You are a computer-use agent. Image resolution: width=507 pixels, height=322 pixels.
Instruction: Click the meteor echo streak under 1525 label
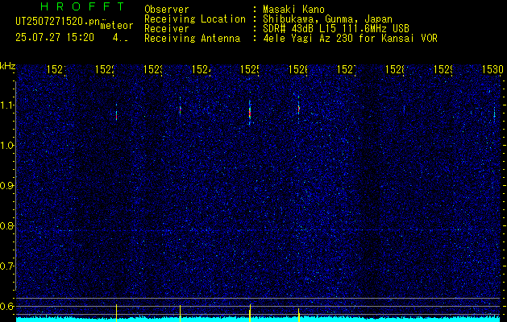250,113
